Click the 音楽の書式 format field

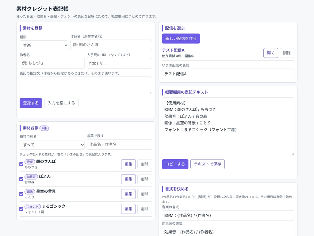click(x=228, y=215)
